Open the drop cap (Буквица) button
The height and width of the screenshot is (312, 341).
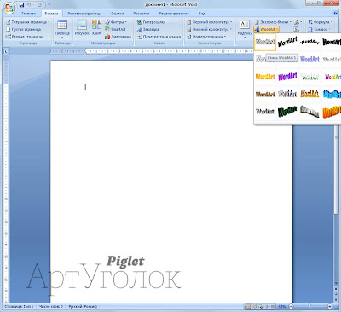pos(298,22)
